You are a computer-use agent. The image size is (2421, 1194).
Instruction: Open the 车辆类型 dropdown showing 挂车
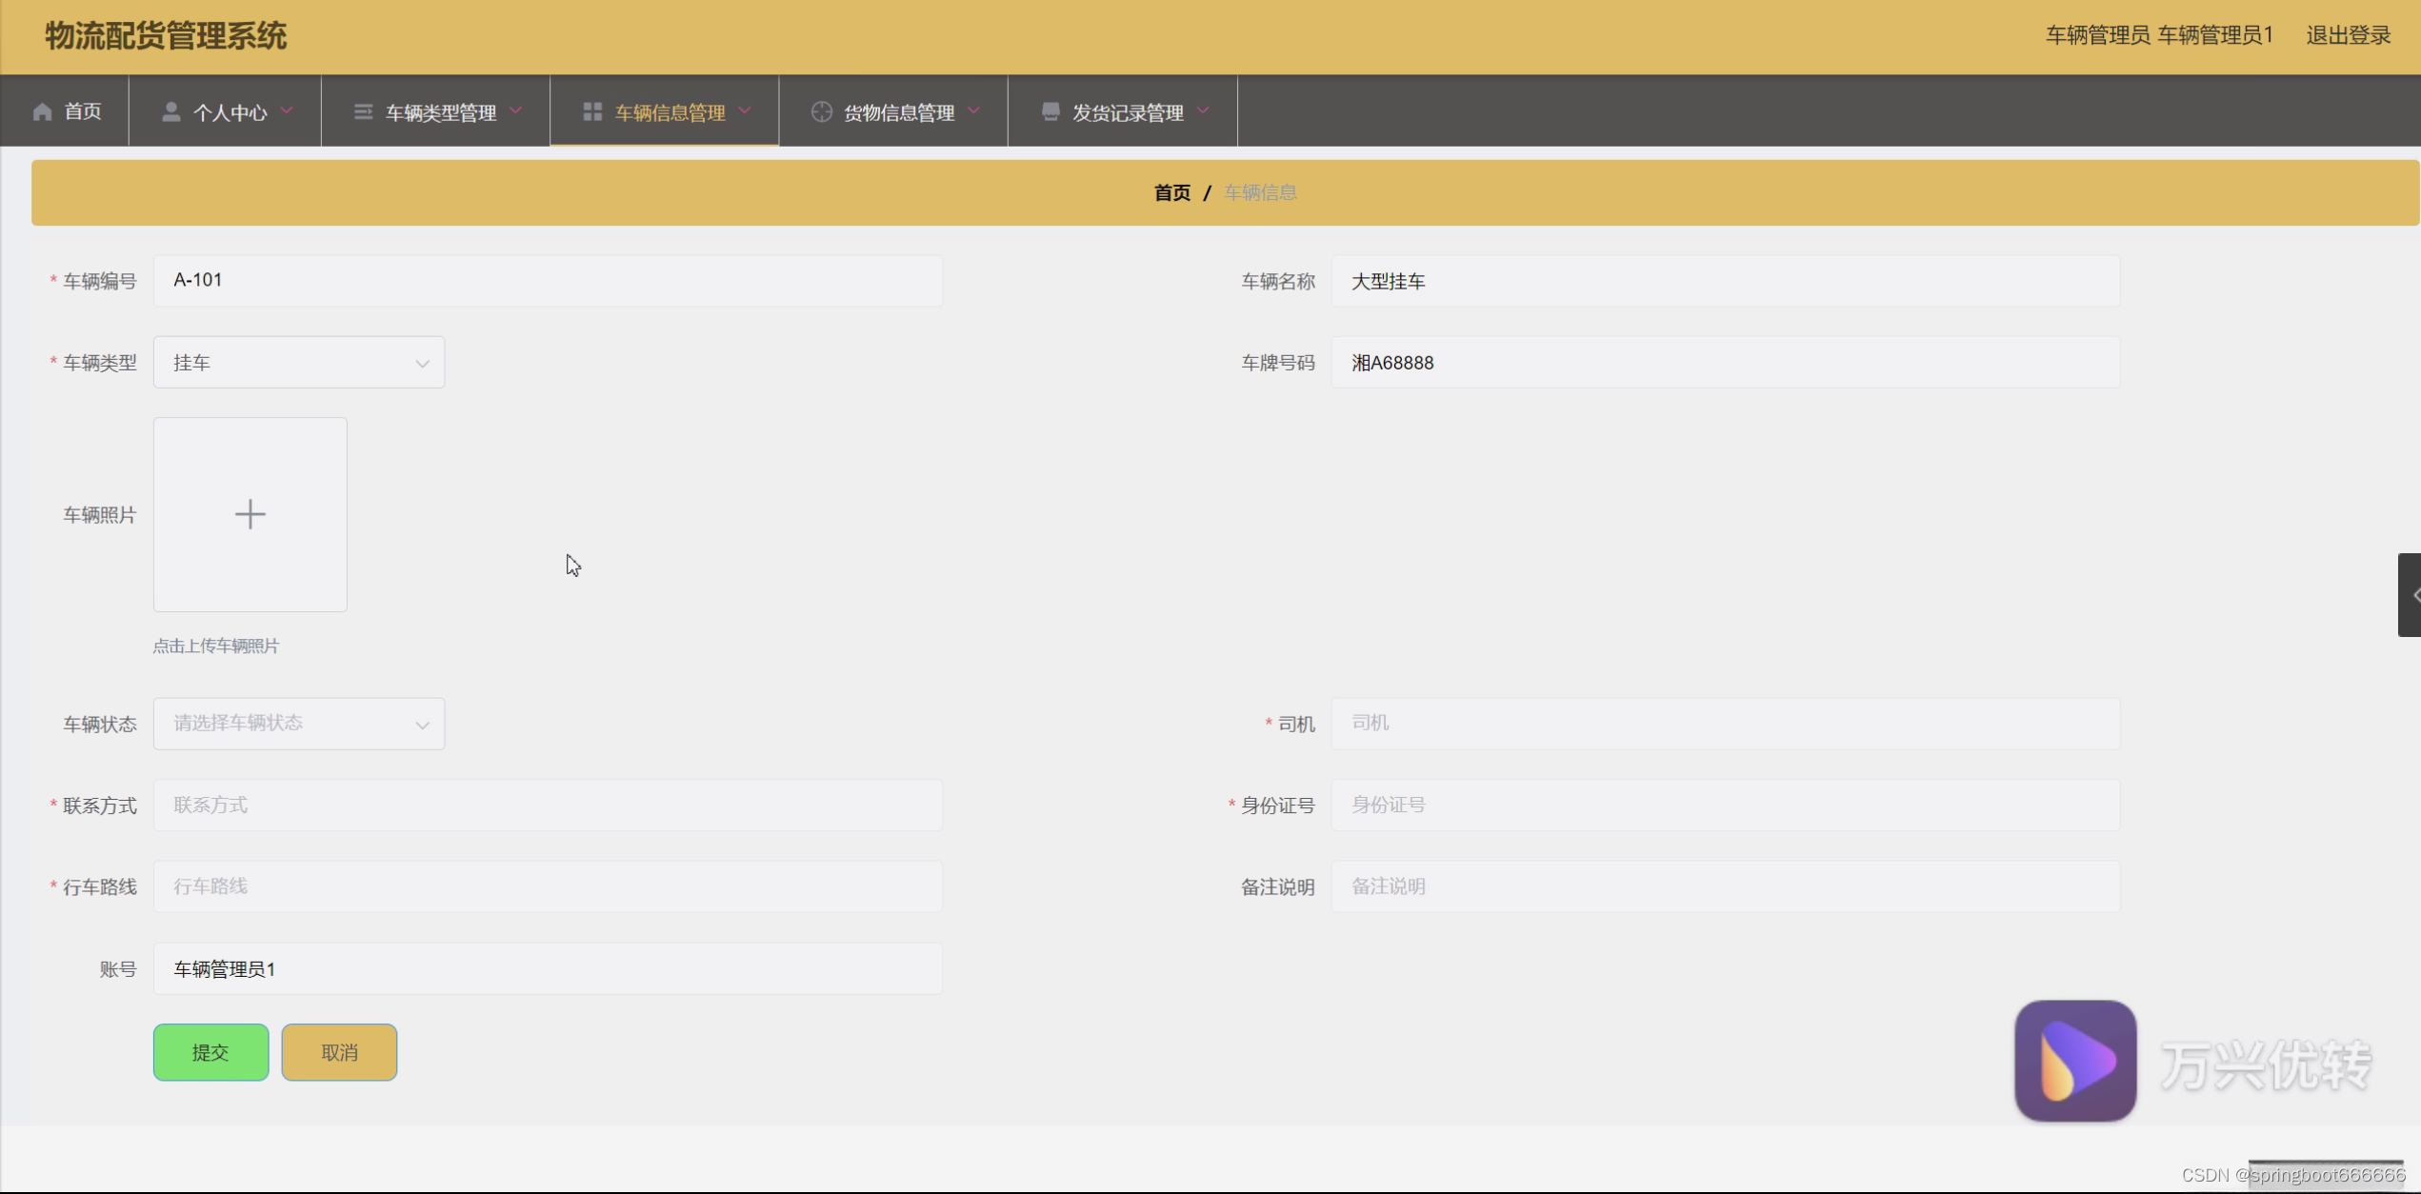point(298,363)
